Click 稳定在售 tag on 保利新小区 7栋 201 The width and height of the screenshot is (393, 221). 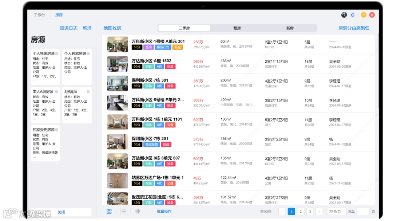152,145
